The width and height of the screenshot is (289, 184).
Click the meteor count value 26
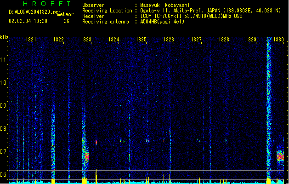pos(67,21)
